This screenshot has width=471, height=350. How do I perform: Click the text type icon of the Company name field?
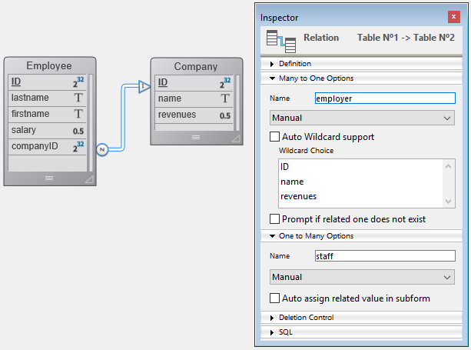225,98
